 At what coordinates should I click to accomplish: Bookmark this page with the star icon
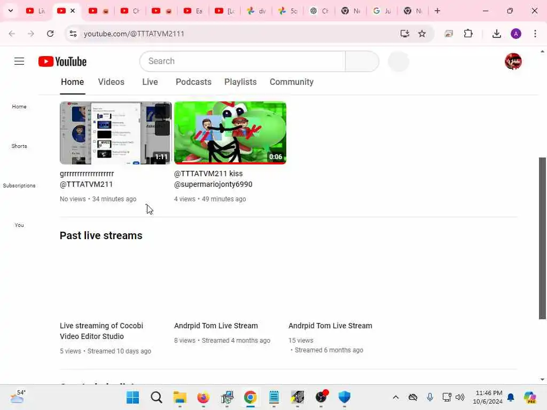[422, 34]
